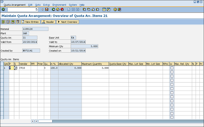This screenshot has width=204, height=127.
Task: Tick the 1x checkbox in vendor CV10 row
Action: tap(172, 68)
